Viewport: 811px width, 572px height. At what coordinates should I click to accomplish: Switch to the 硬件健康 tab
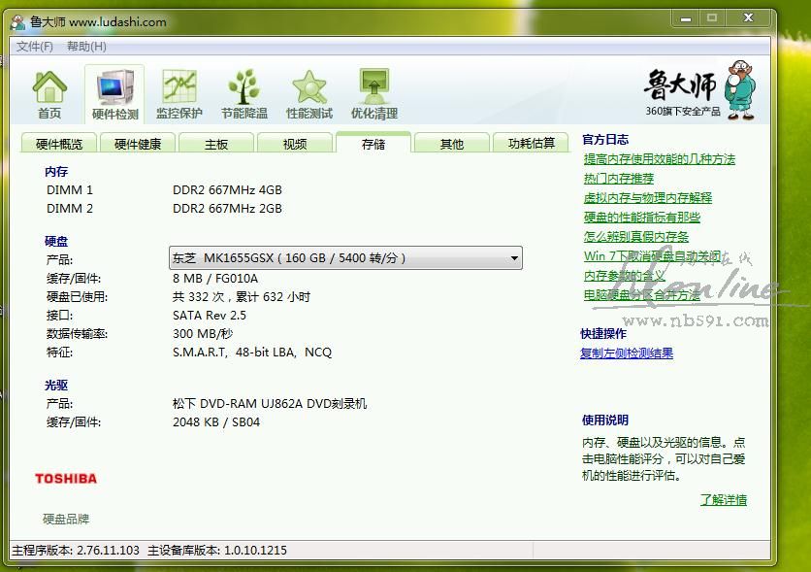[x=138, y=144]
